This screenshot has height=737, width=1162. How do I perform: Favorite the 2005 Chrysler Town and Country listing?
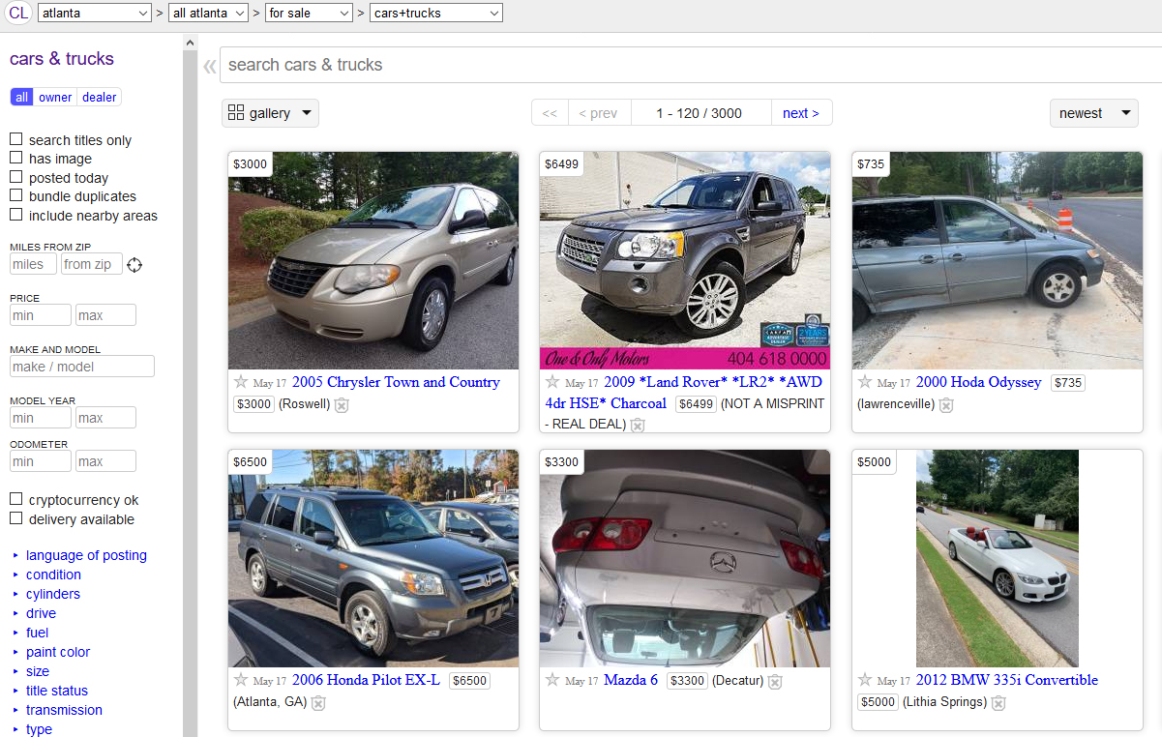(x=241, y=382)
